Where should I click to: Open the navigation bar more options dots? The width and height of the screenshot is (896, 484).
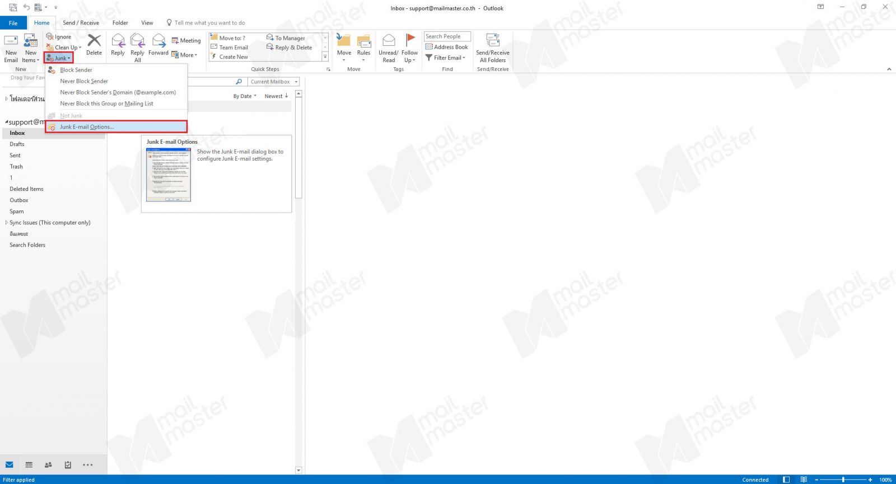click(x=88, y=464)
